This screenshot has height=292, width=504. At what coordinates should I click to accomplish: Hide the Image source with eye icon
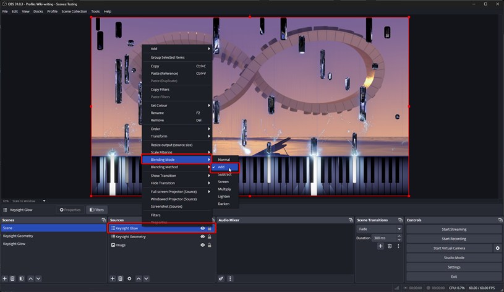point(202,245)
